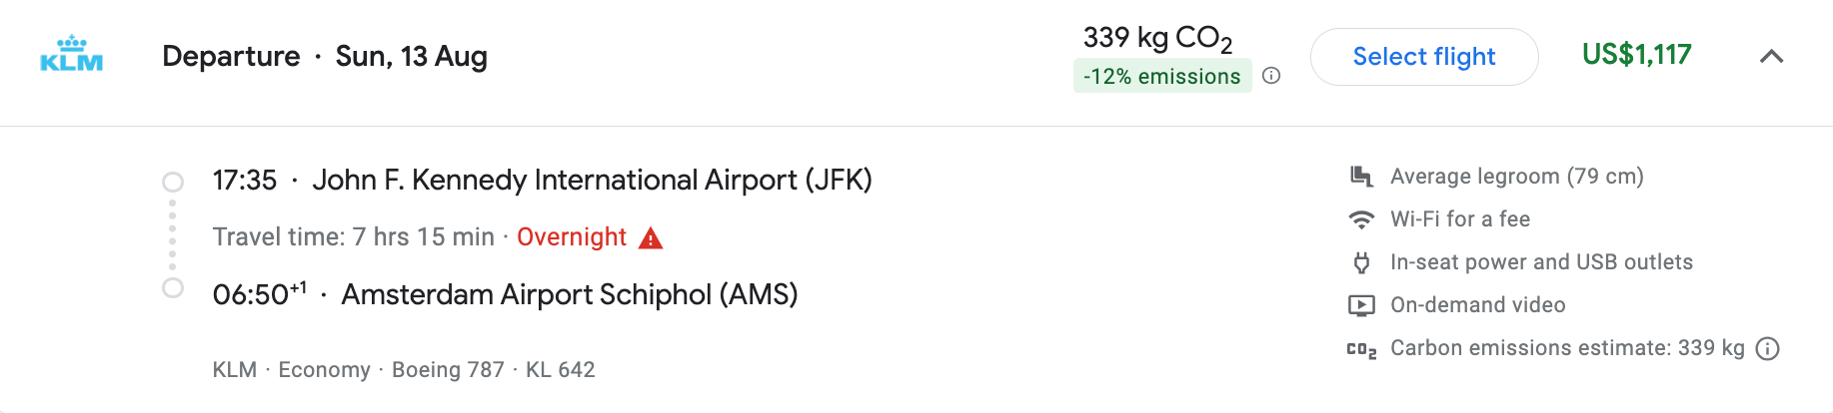1833x413 pixels.
Task: Open info for carbon emissions estimate 339 kg
Action: tap(1768, 348)
